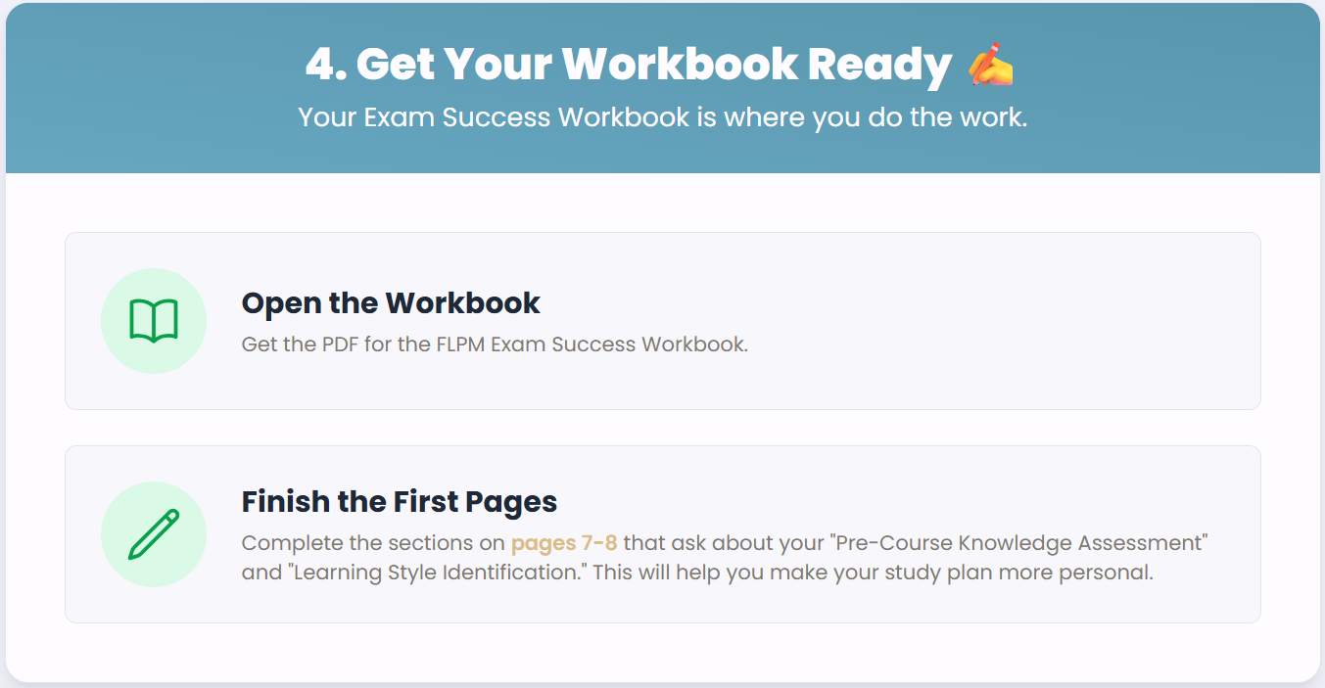
Task: Click the number "4." in the title
Action: point(325,65)
